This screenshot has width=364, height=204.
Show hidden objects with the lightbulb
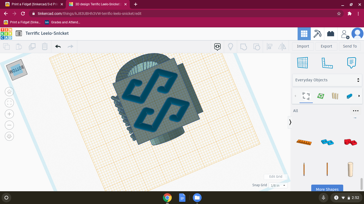click(230, 46)
